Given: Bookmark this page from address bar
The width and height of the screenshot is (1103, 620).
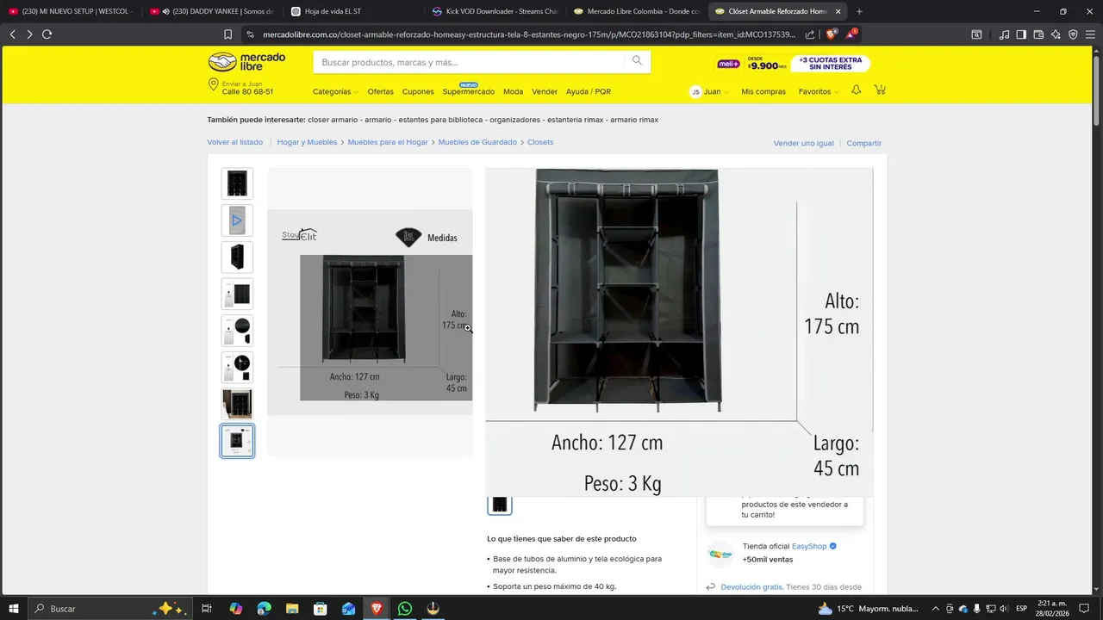Looking at the screenshot, I should [x=227, y=34].
